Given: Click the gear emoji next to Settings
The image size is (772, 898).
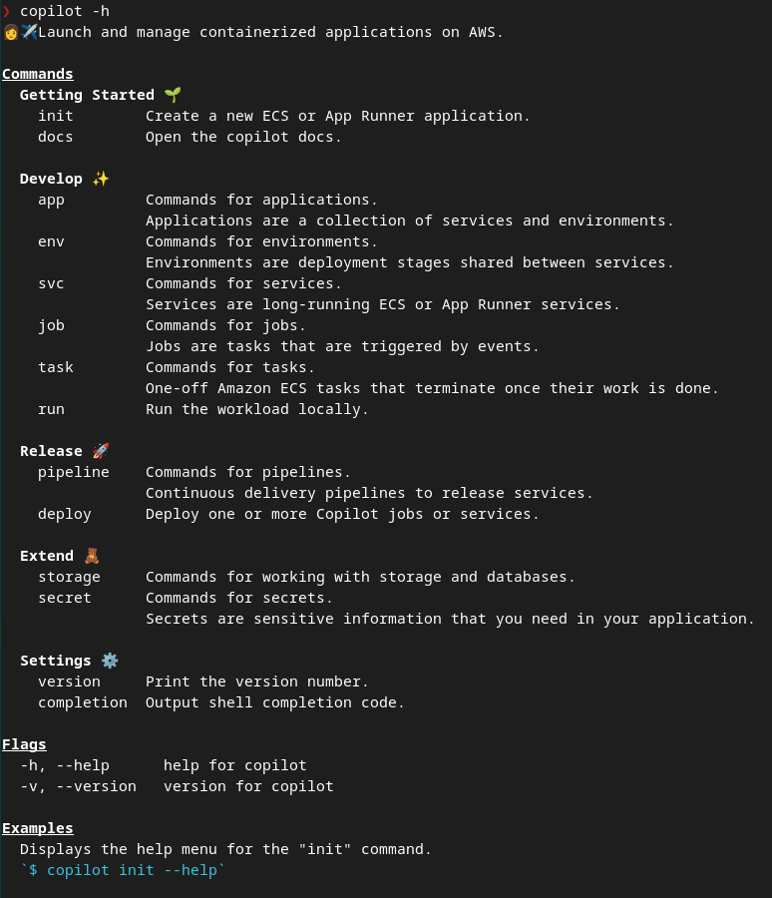Looking at the screenshot, I should (110, 661).
